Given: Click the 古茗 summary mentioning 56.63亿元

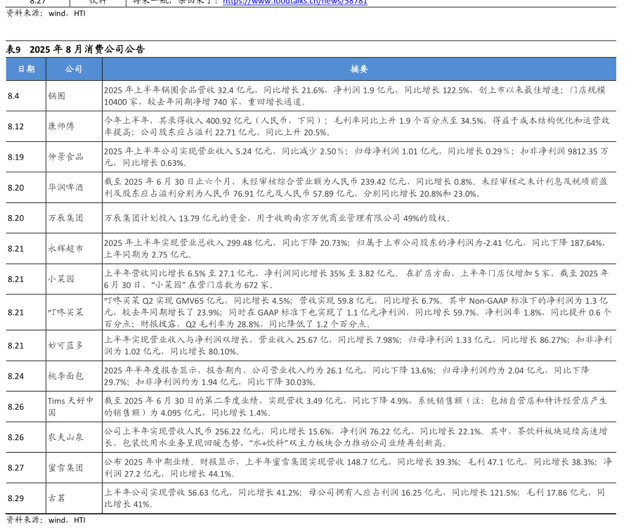Looking at the screenshot, I should (355, 498).
